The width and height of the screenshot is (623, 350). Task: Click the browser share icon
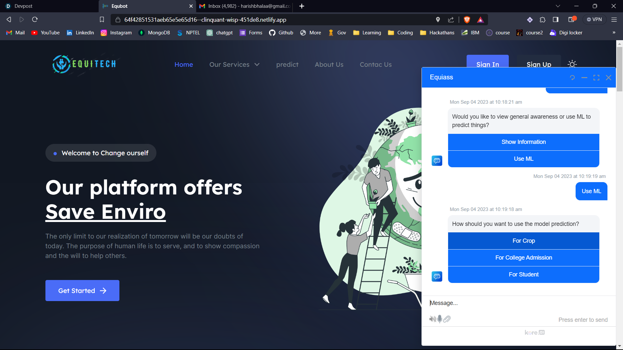451,20
